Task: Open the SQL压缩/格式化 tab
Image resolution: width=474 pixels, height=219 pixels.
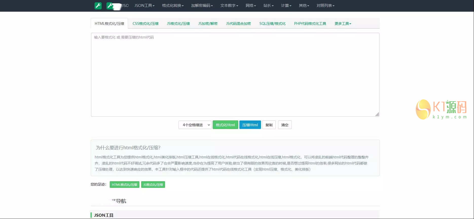Action: [x=272, y=24]
